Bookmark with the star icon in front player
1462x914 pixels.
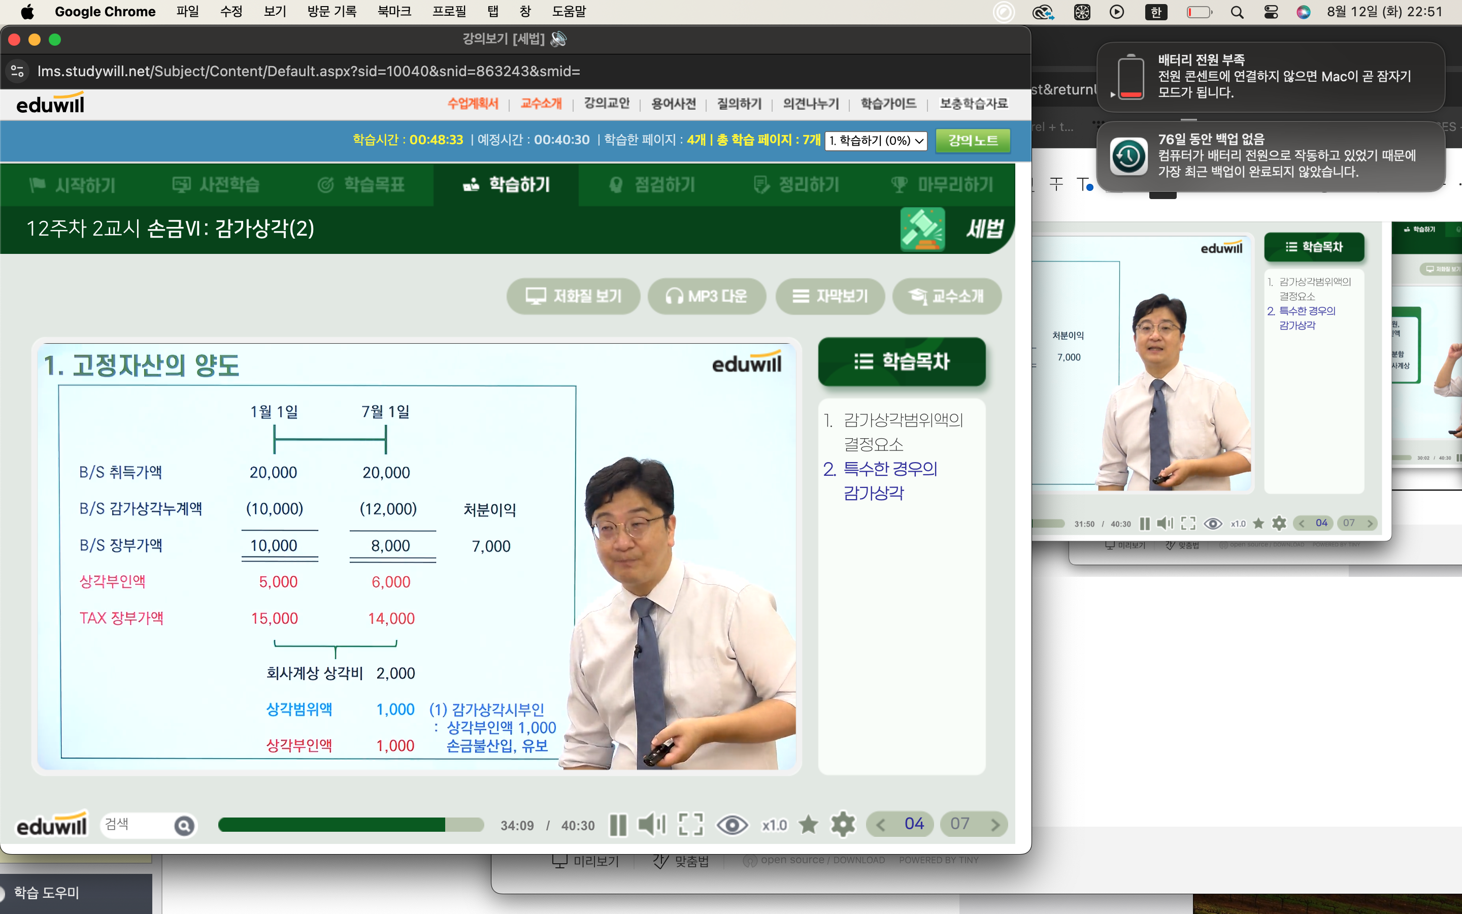pos(808,825)
